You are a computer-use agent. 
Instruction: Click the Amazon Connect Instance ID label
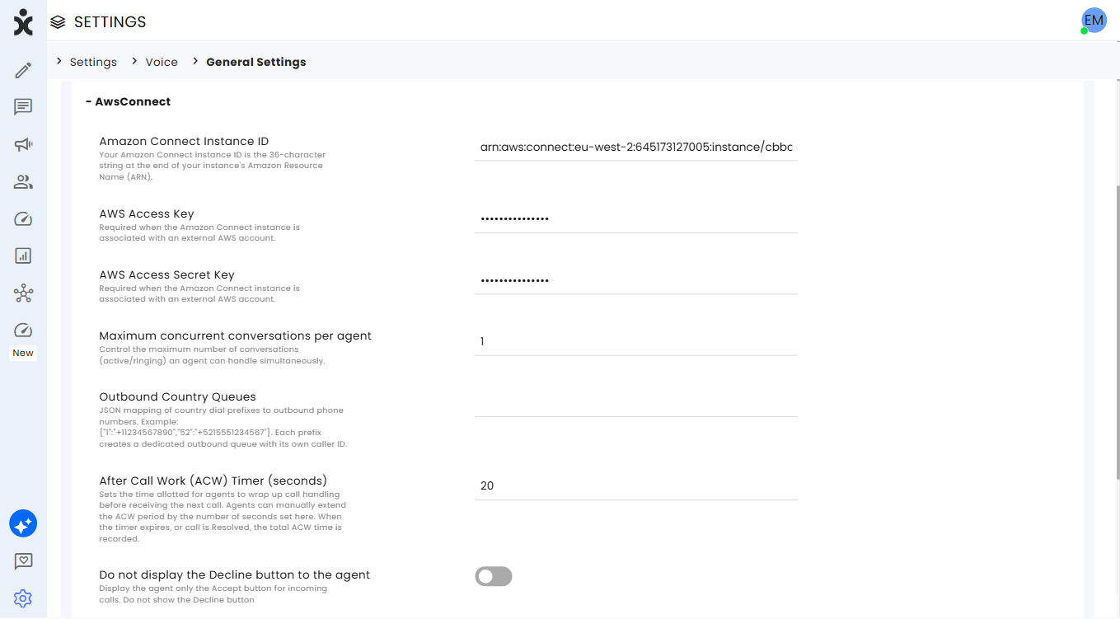coord(184,142)
